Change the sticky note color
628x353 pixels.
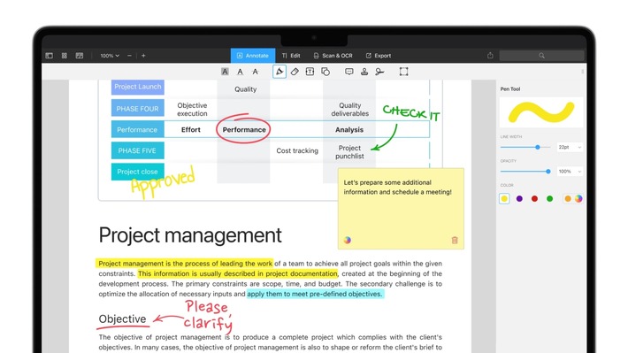[348, 240]
